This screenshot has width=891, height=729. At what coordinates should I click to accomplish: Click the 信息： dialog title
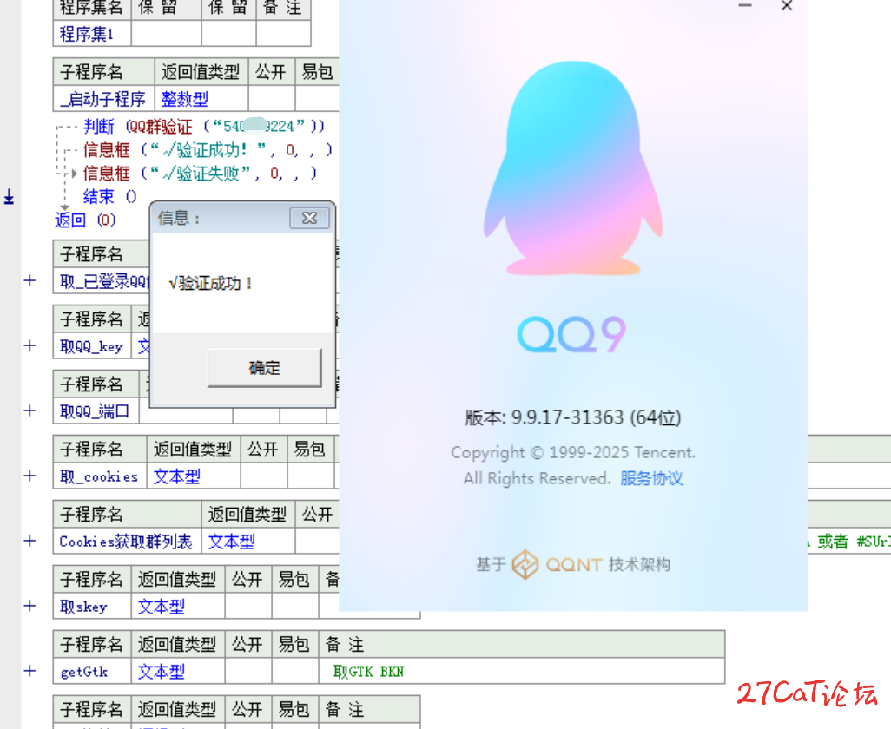(x=179, y=218)
